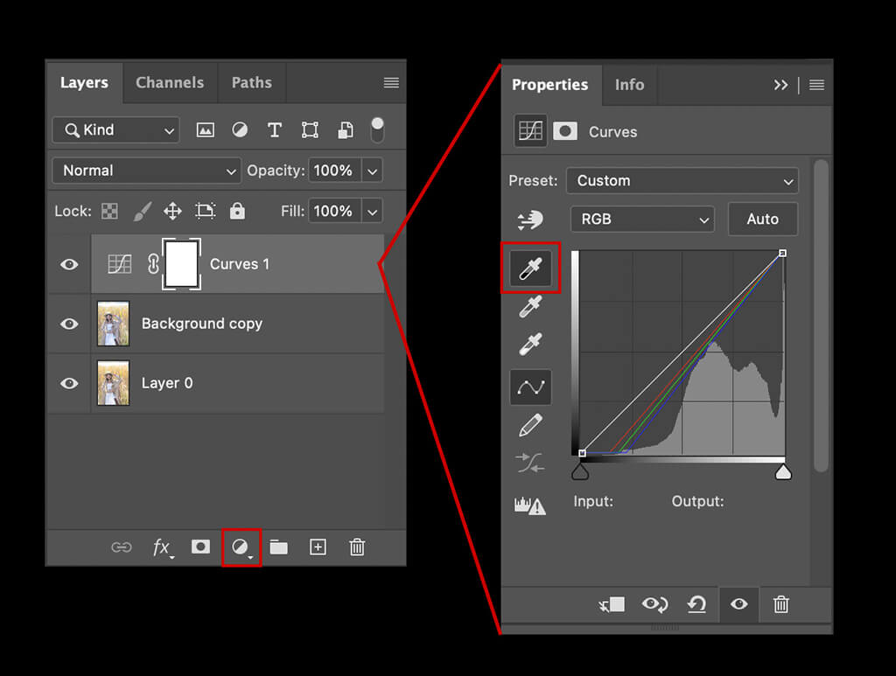The image size is (896, 676).
Task: Hide the Background copy layer
Action: point(68,324)
